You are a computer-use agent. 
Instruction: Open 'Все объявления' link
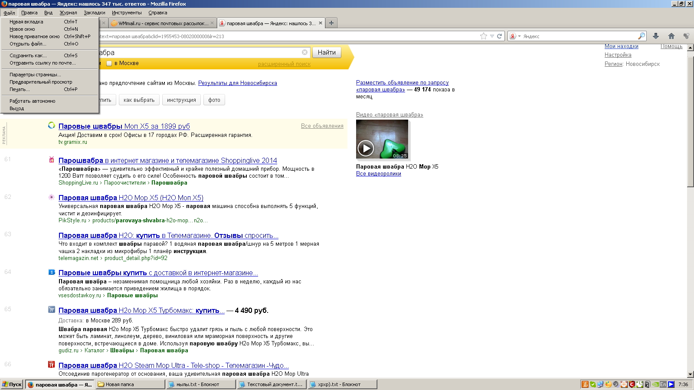point(322,126)
